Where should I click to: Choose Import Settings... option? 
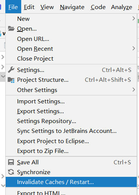tap(71, 101)
